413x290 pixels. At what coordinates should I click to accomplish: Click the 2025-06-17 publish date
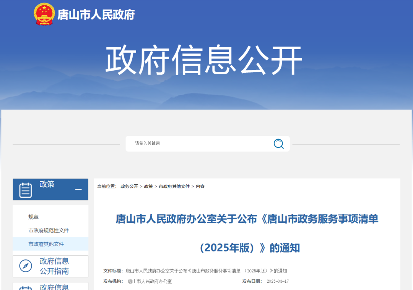tap(278, 281)
